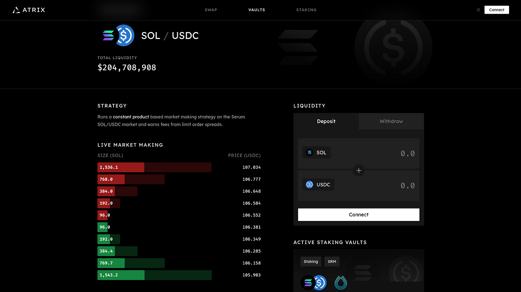Click the price 106.349
This screenshot has height=292, width=521.
click(252, 239)
